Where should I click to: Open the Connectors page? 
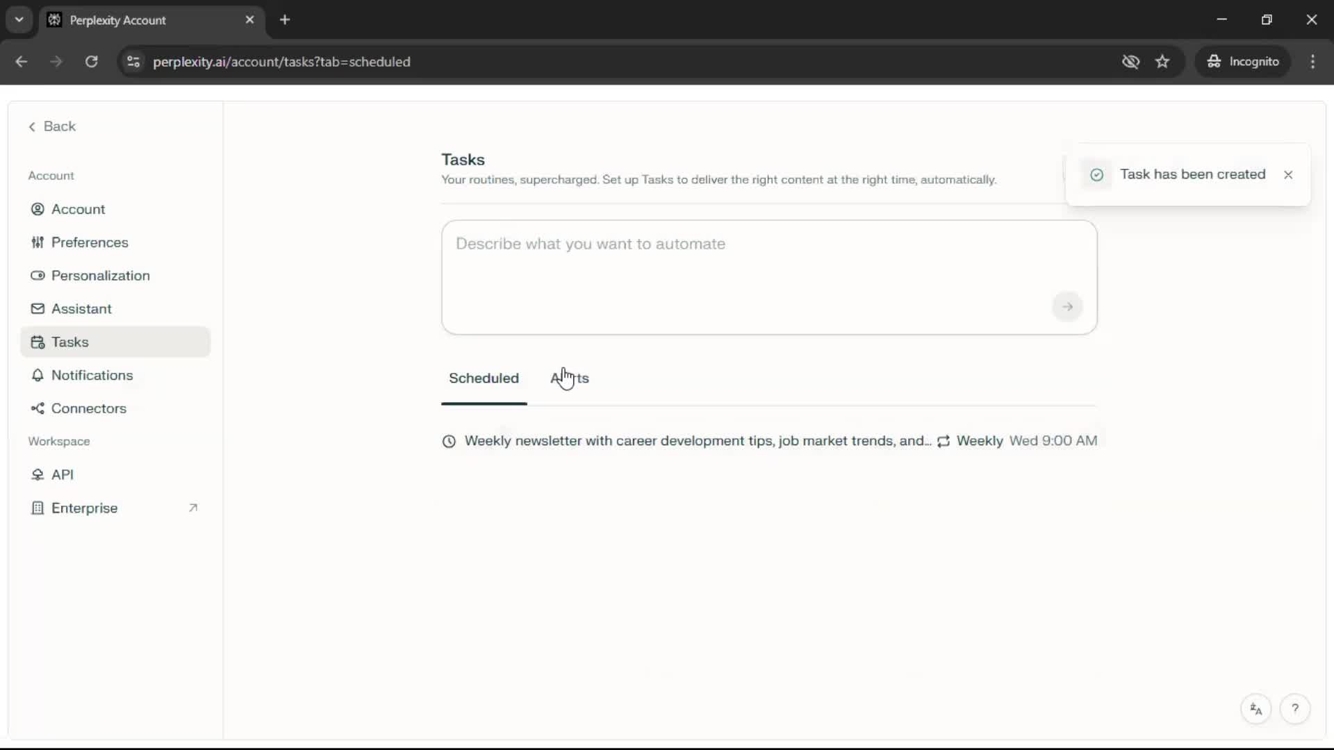[x=88, y=408]
